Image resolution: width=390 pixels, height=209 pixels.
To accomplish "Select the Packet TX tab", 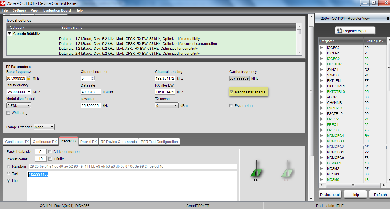I will pyautogui.click(x=69, y=141).
